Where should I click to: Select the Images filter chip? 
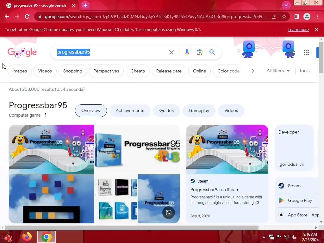pyautogui.click(x=20, y=71)
